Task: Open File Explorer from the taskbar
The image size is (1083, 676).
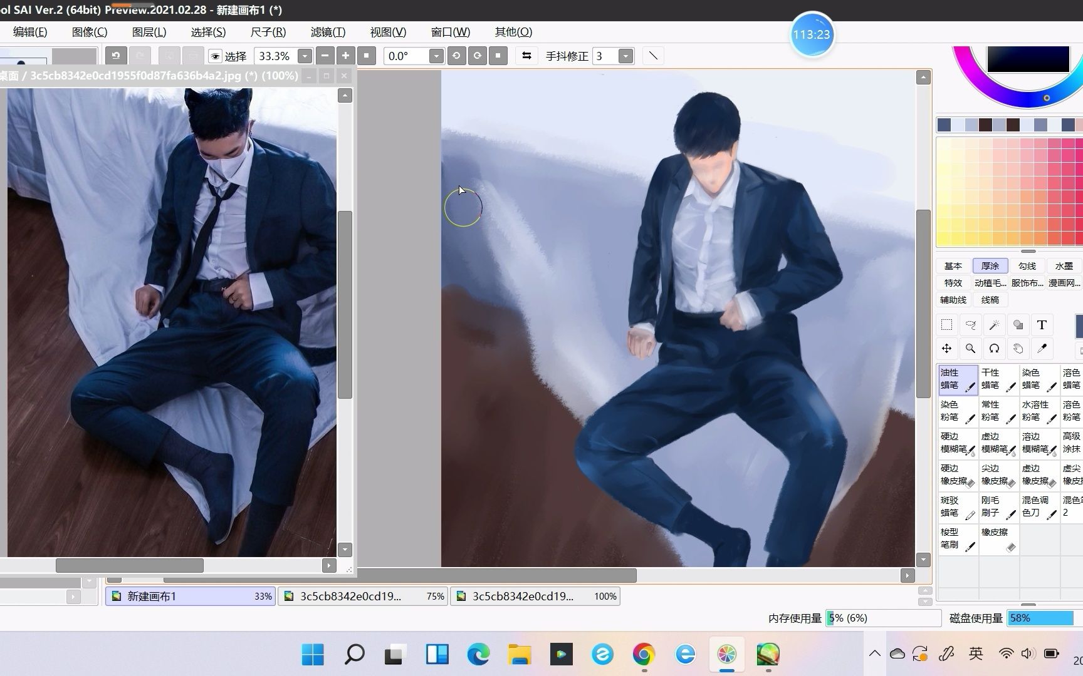Action: point(520,655)
